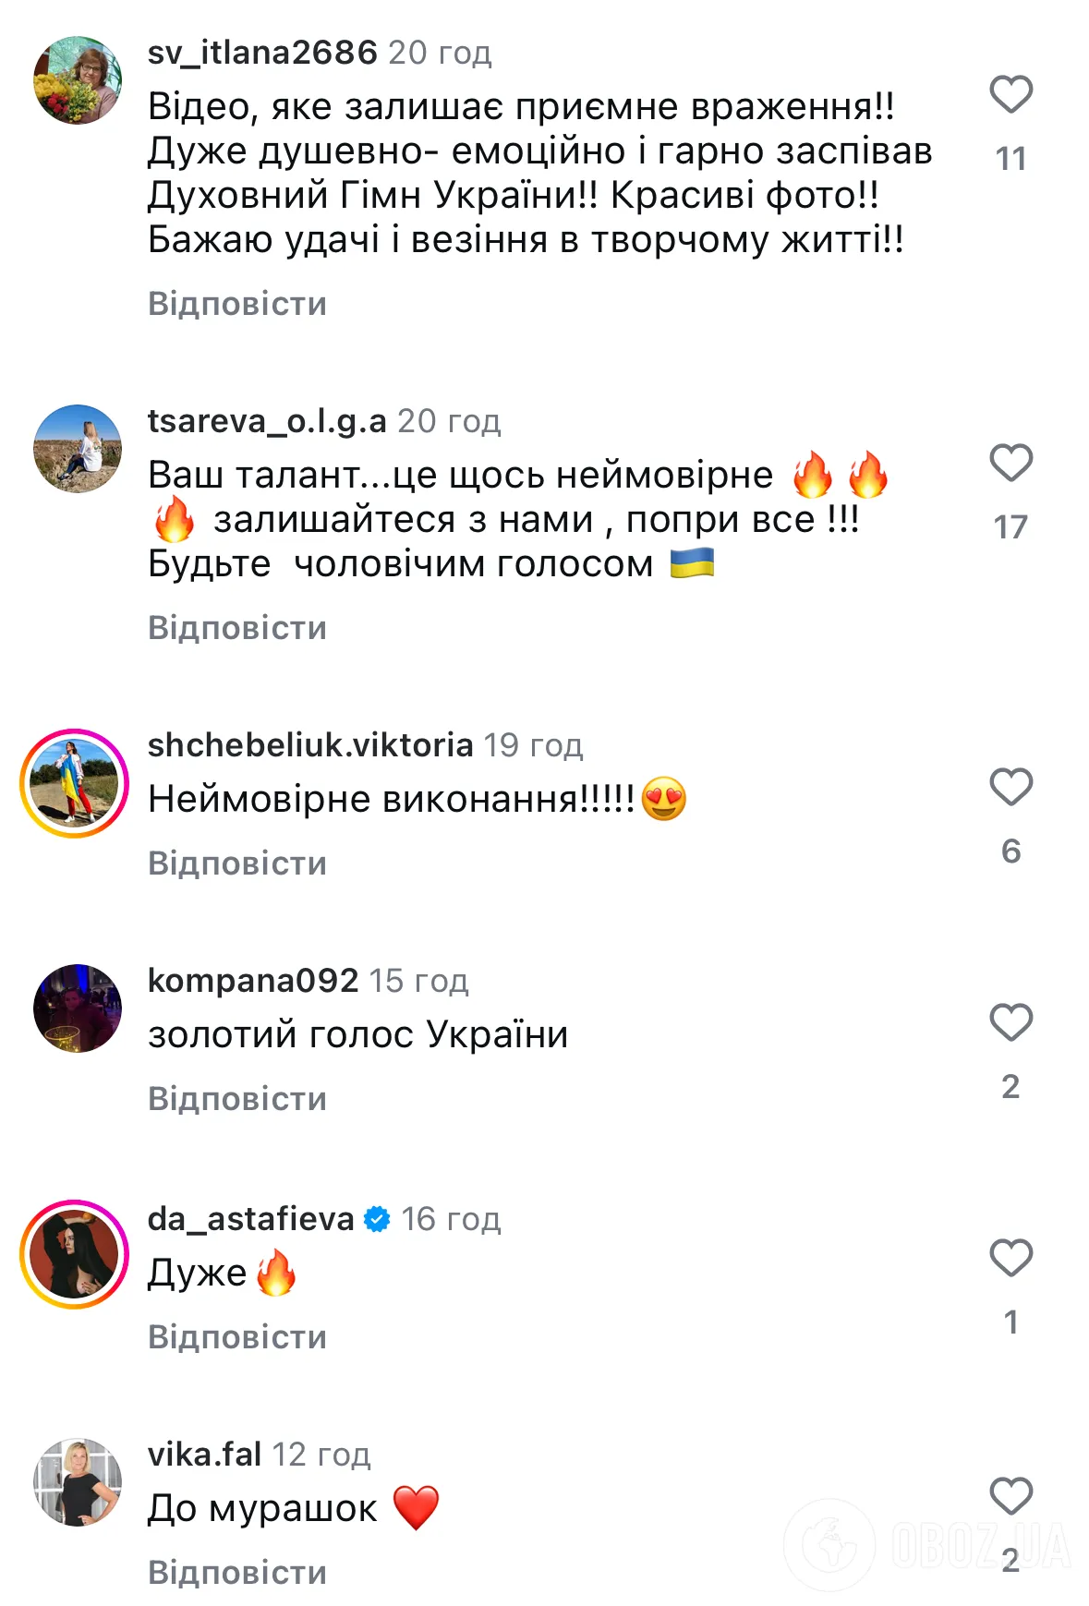
Task: Click da_astafieva's verified badge
Action: 377,1219
